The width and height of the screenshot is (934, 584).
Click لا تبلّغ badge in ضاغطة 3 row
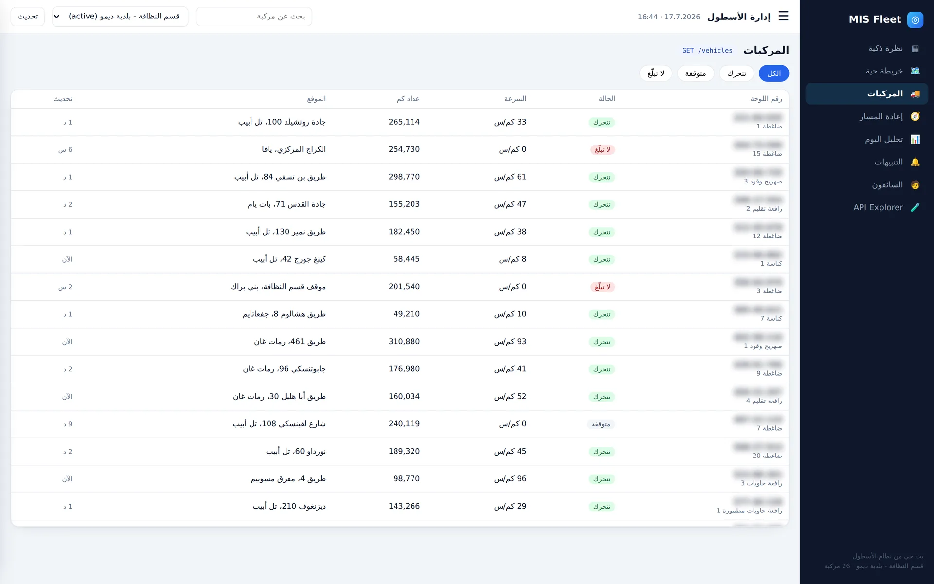pyautogui.click(x=602, y=287)
